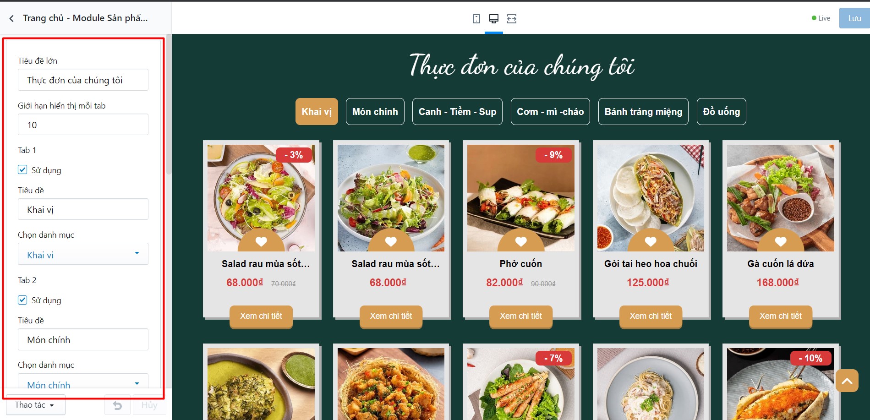
Task: Click the undo arrow icon
Action: pyautogui.click(x=117, y=405)
